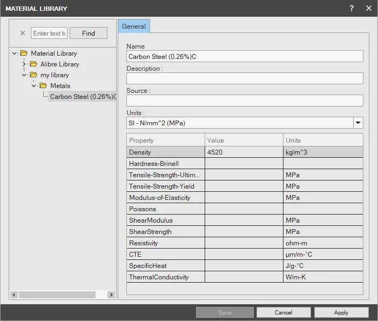
Task: Select the ShearStrength property
Action: 166,231
